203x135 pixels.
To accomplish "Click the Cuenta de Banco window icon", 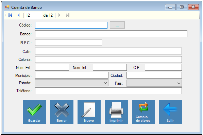I will coord(7,7).
